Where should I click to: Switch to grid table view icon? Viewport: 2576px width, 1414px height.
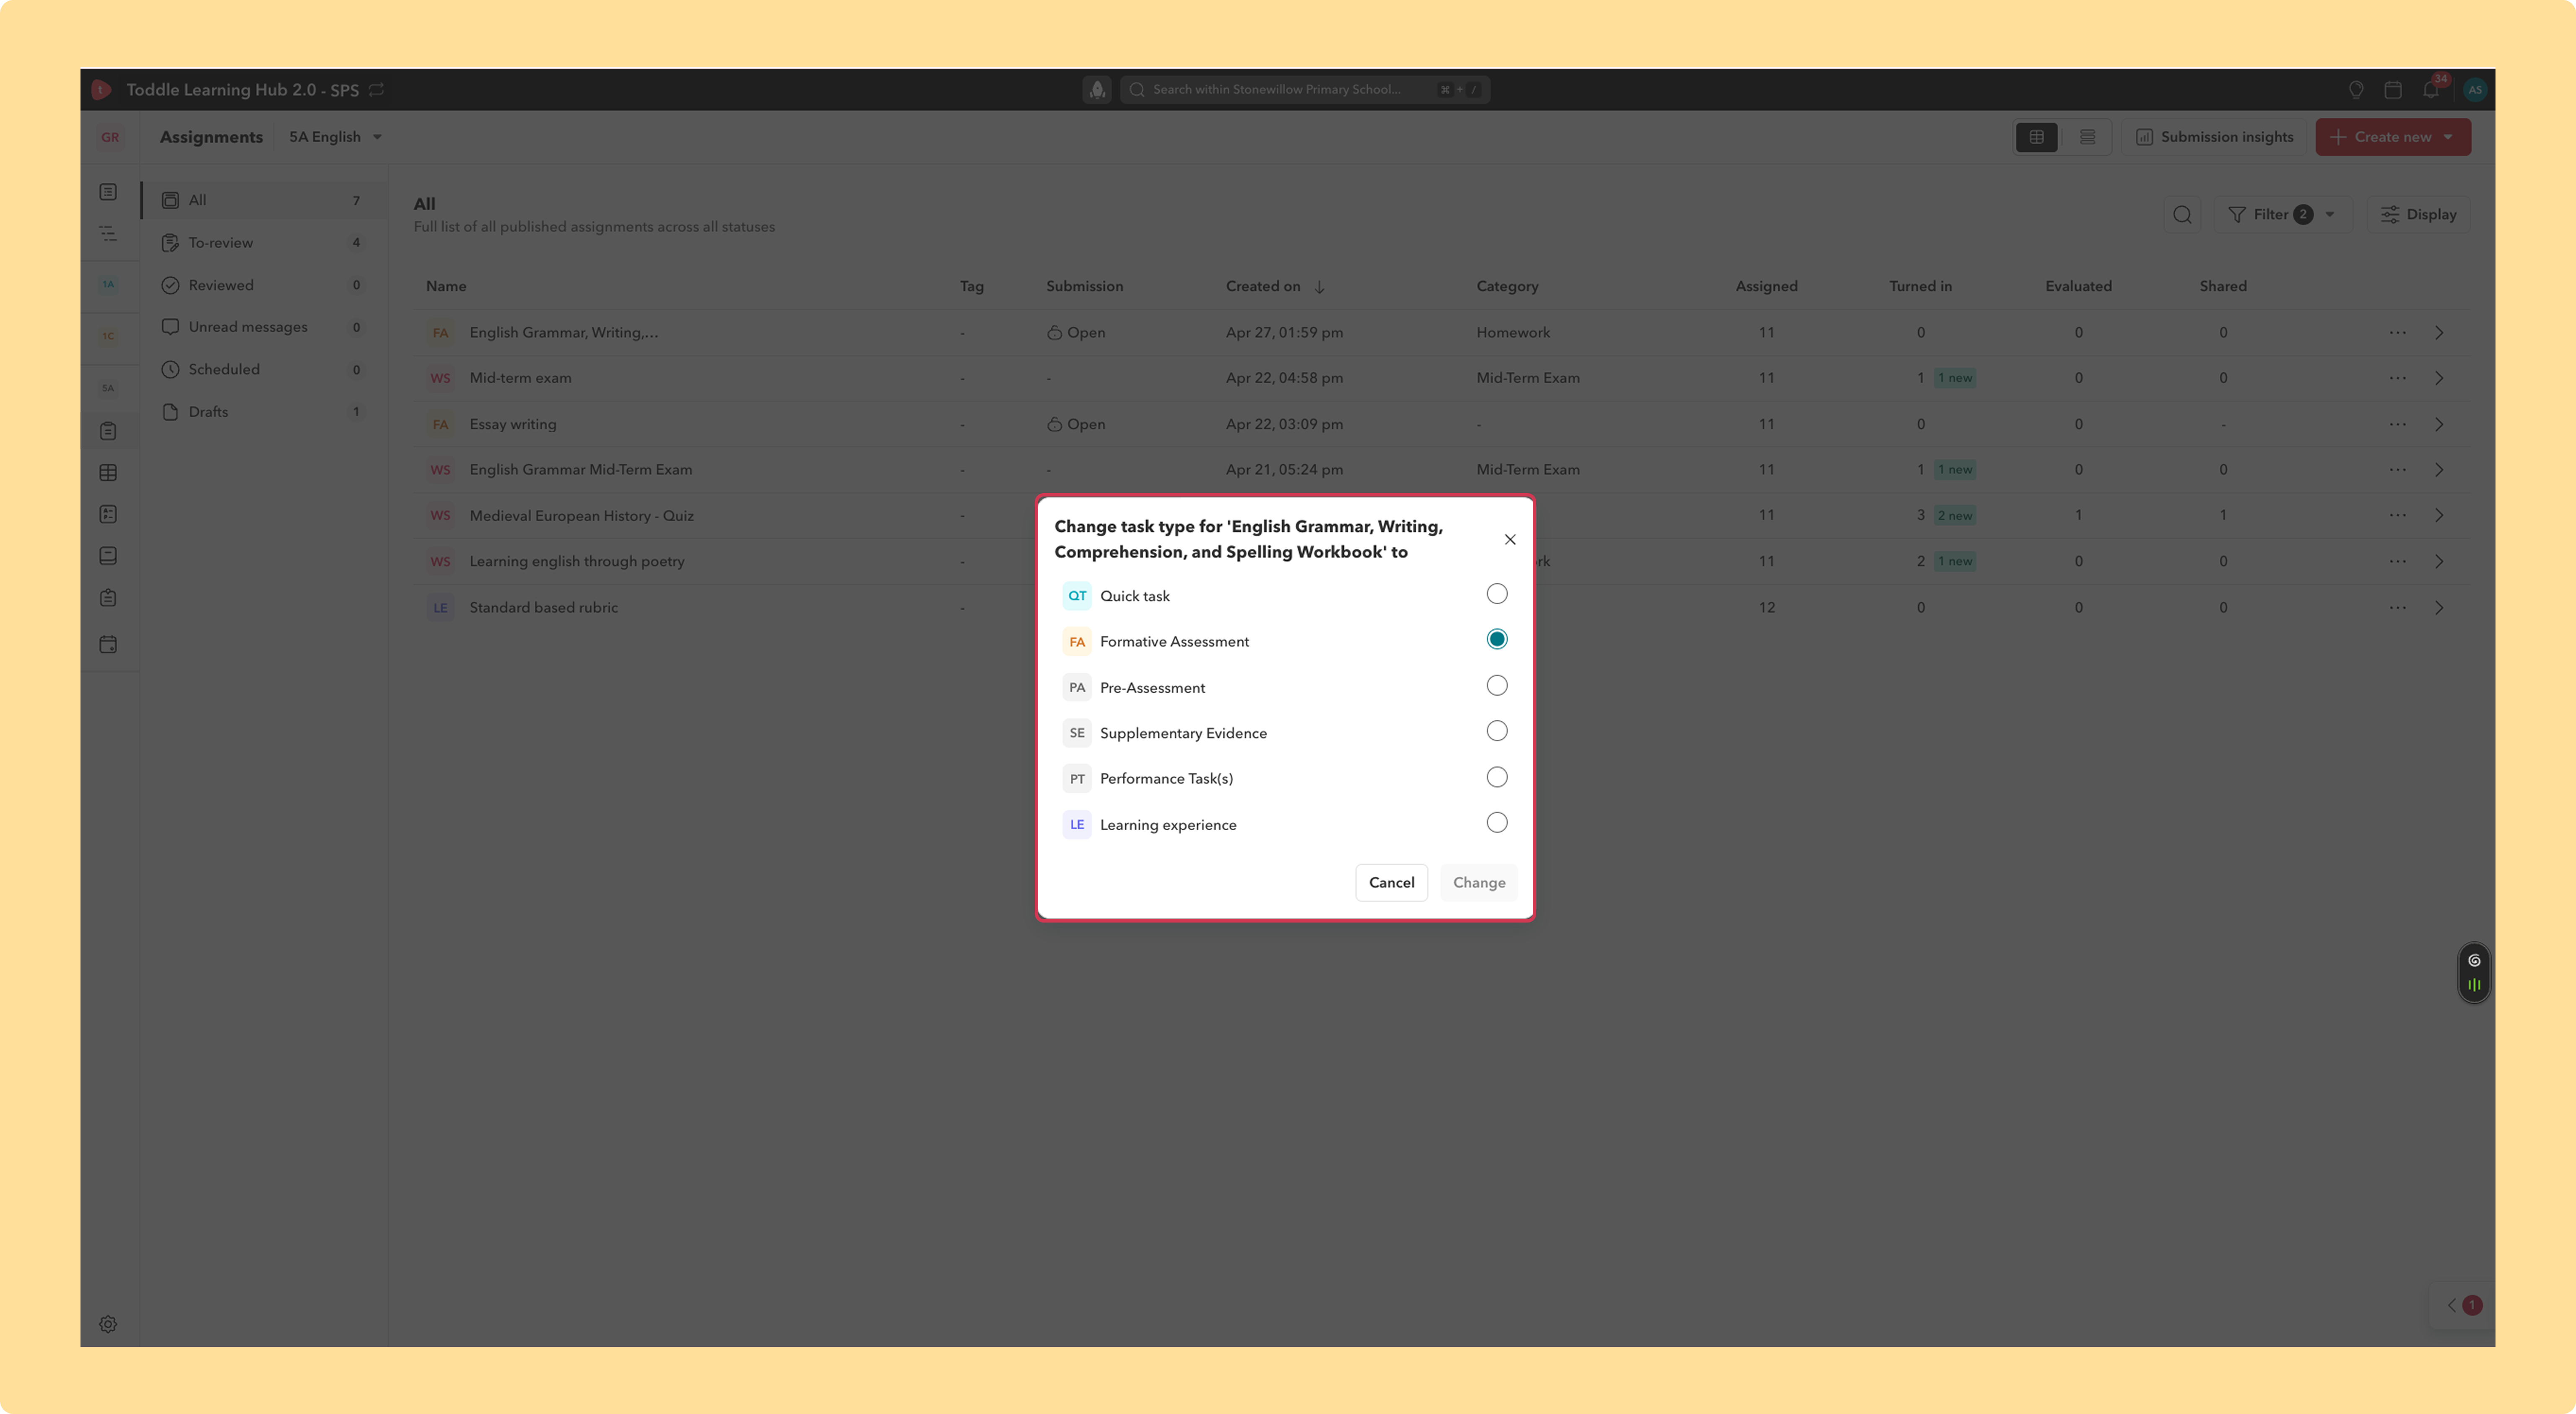tap(2036, 137)
